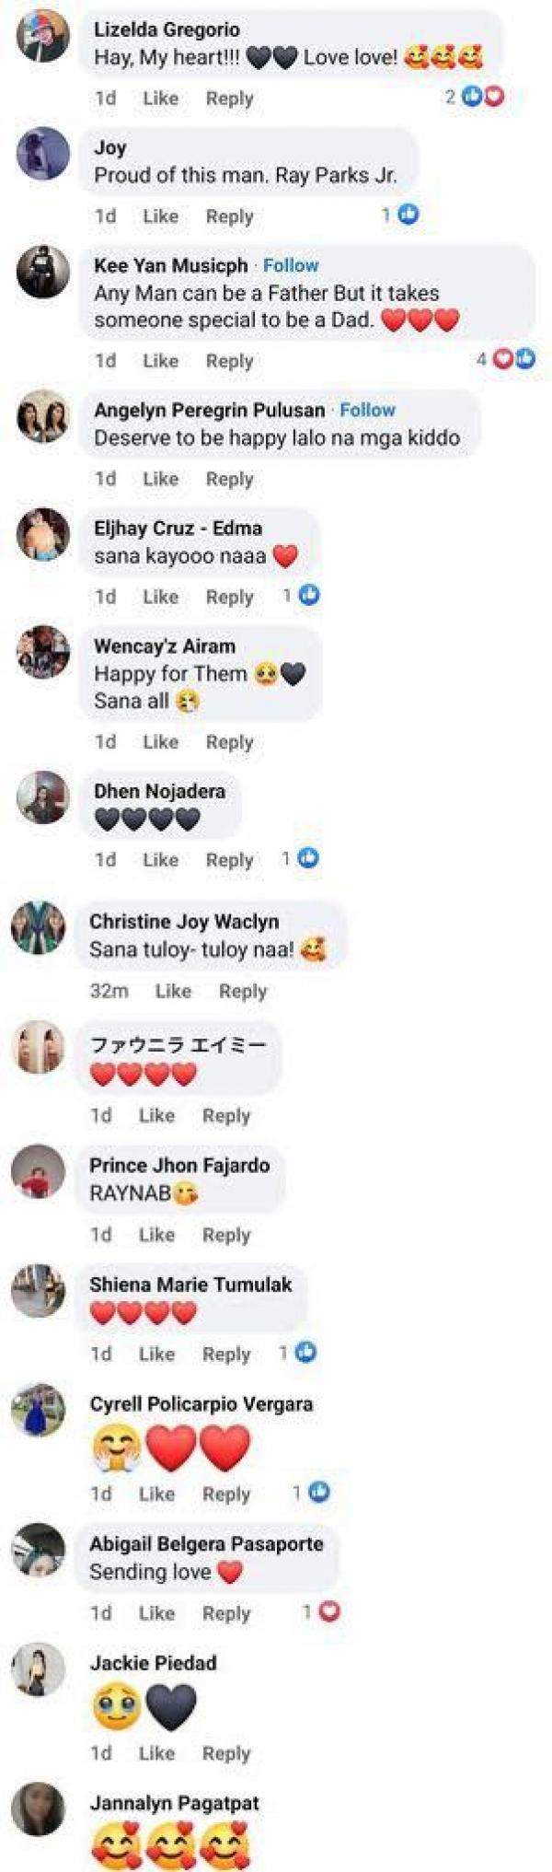
Task: Like Prince Jhon Fajardo's comment
Action: click(x=156, y=1234)
